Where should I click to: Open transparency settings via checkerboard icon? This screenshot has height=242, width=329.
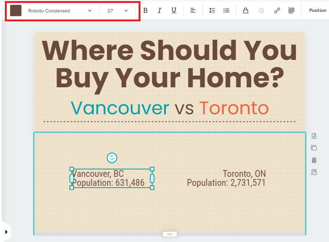[x=291, y=10]
